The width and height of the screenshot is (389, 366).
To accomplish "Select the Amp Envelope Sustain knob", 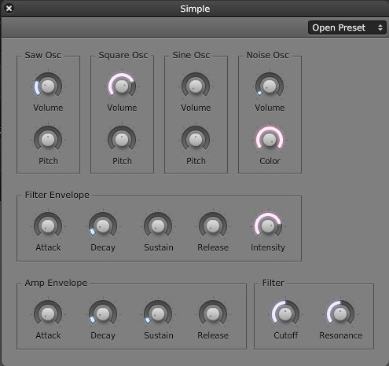I will pyautogui.click(x=158, y=314).
